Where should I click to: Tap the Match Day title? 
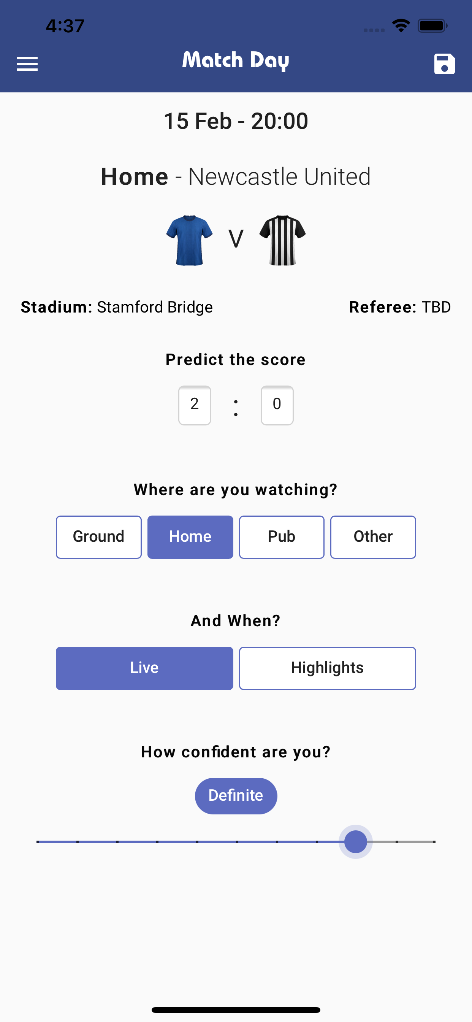click(x=236, y=61)
